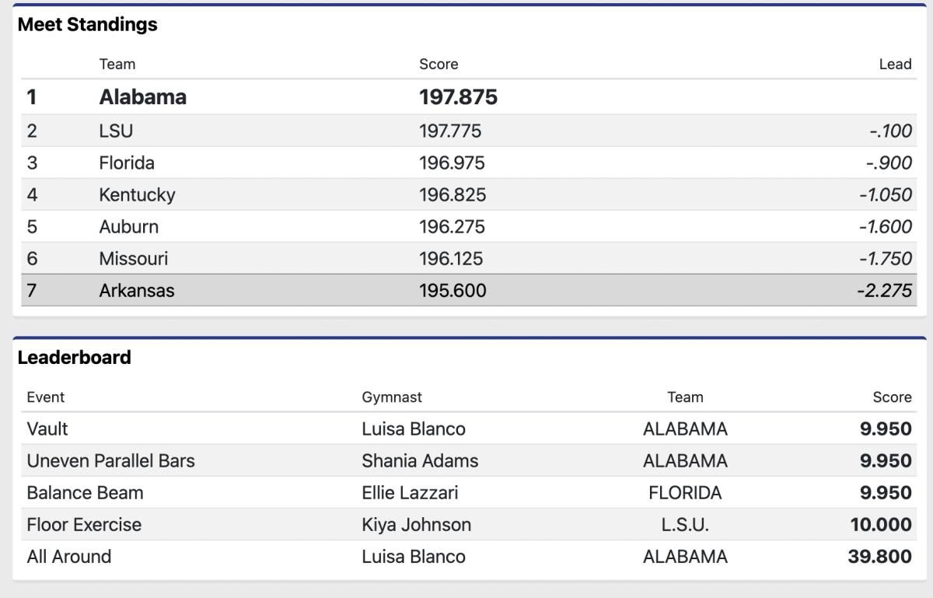The image size is (933, 598).
Task: Select Kiya Johnson in Leaderboard
Action: click(x=416, y=524)
